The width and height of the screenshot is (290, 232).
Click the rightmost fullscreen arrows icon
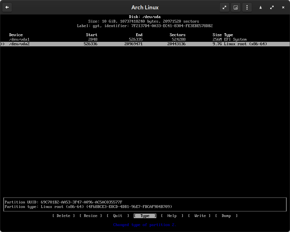pyautogui.click(x=272, y=7)
